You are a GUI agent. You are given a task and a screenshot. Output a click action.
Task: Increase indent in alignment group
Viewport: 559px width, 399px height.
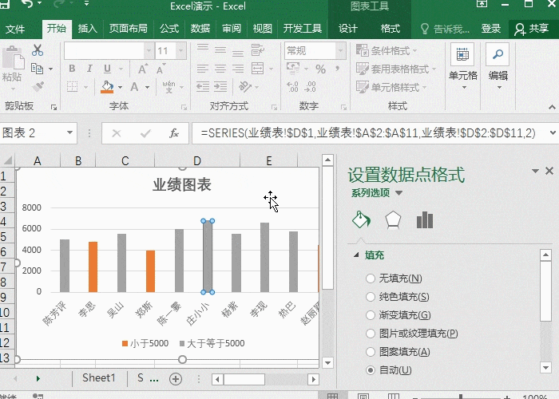tap(220, 86)
